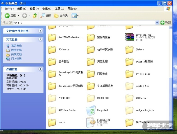Open the 编辑(E) menu
This screenshot has width=177, height=134.
[x=22, y=9]
